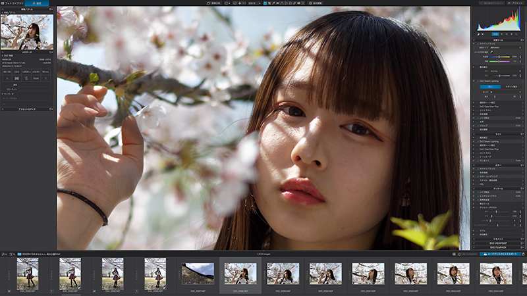Toggle the HSL correction switch
527x296 pixels.
pos(478,184)
